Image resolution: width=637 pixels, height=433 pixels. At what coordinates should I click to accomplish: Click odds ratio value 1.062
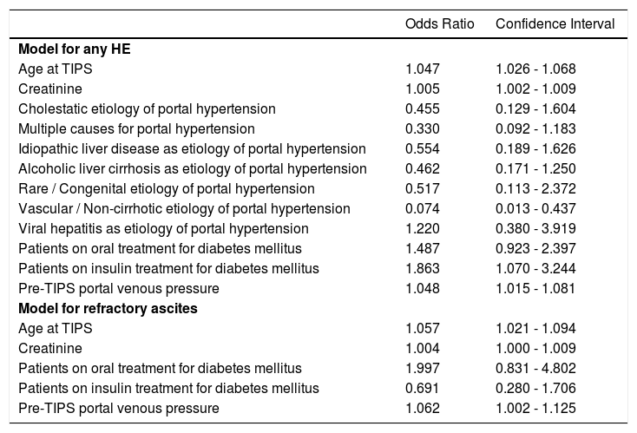(423, 408)
